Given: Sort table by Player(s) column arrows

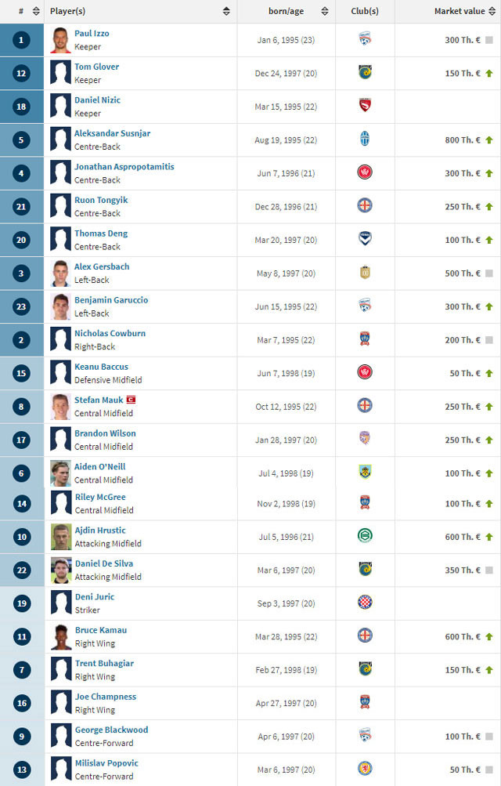Looking at the screenshot, I should click(x=226, y=11).
